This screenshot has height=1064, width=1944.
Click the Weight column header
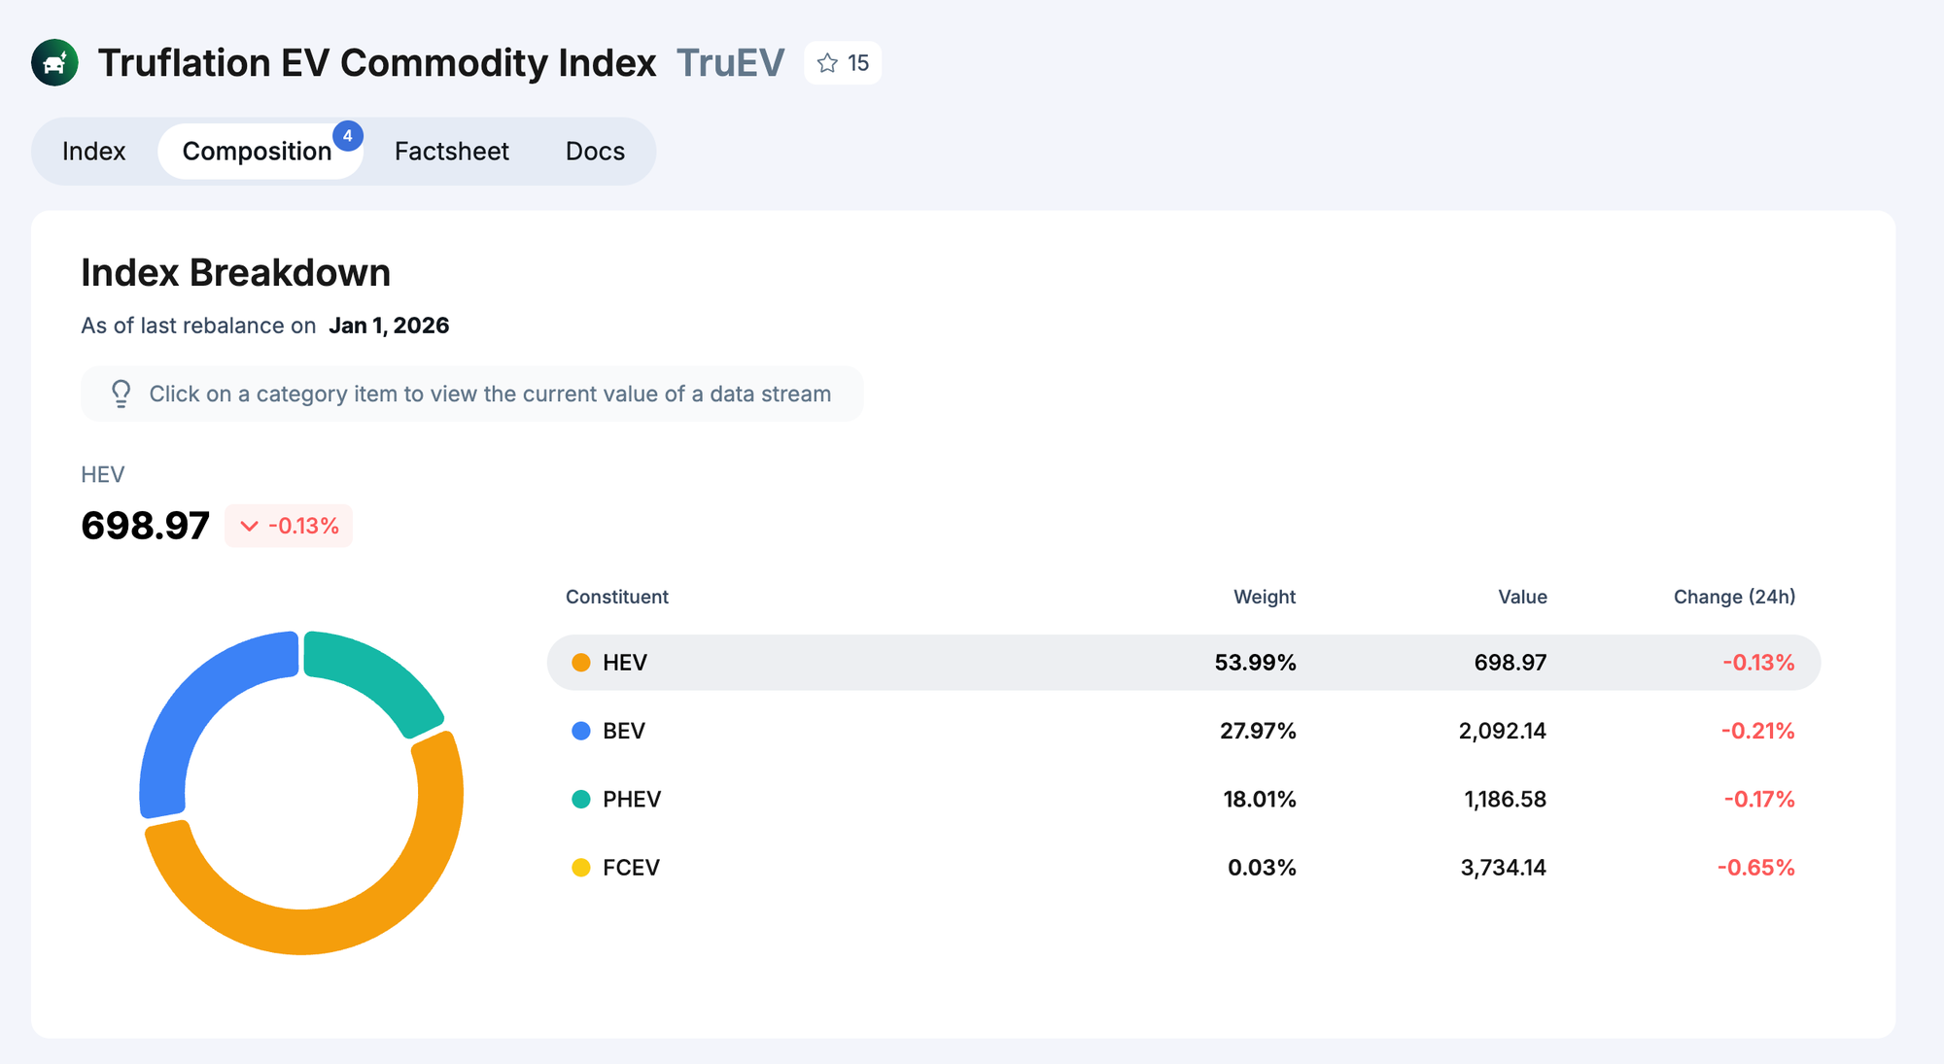[1264, 597]
